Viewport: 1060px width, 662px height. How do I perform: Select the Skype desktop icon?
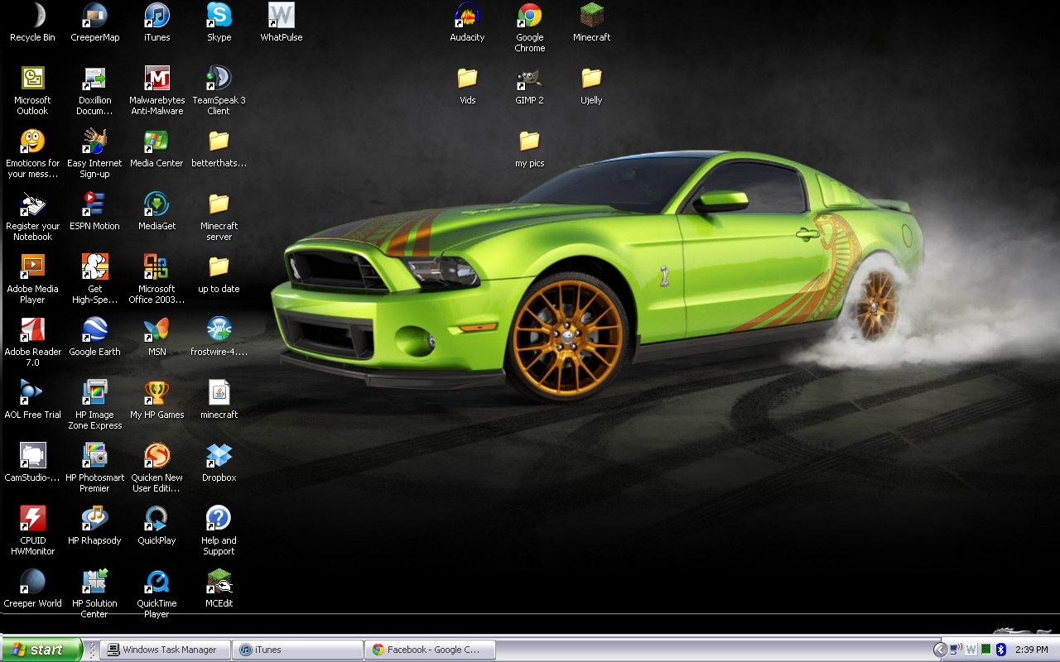(x=219, y=16)
